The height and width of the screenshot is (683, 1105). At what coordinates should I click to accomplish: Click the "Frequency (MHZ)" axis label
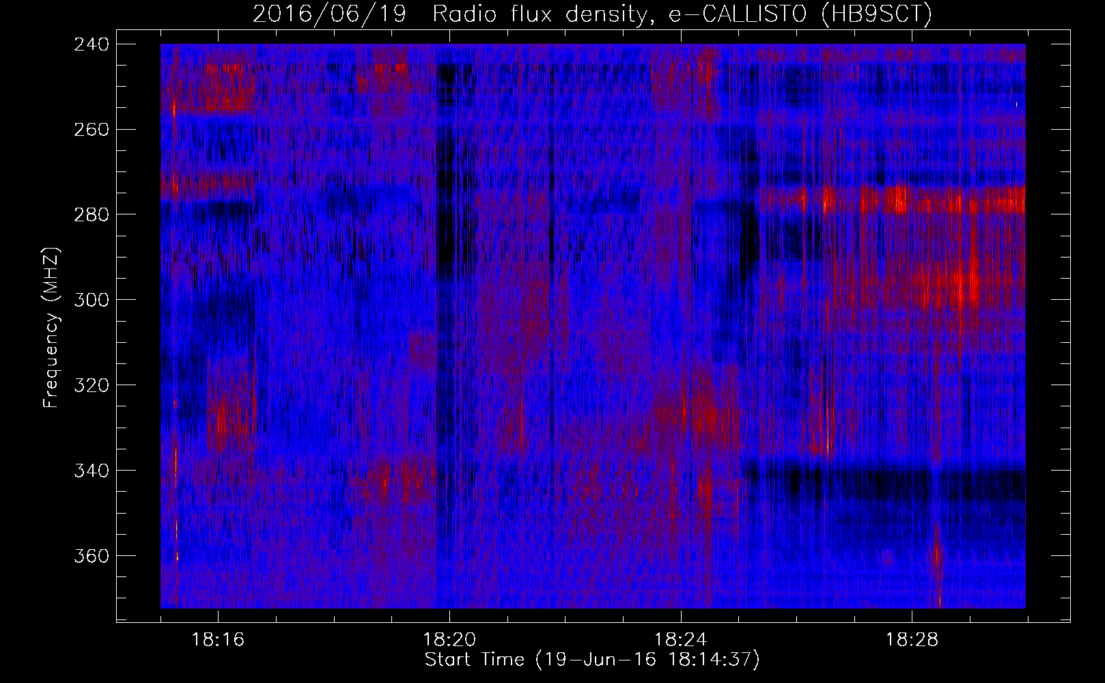tap(51, 328)
